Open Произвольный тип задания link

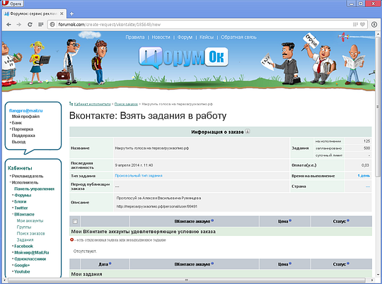pyautogui.click(x=139, y=175)
